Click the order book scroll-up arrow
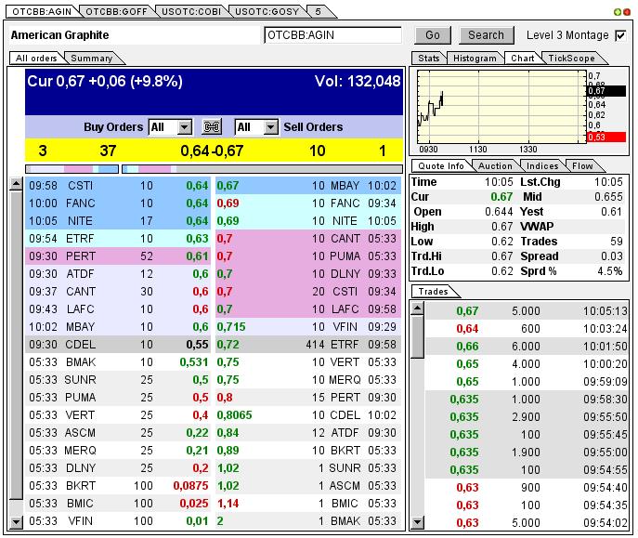This screenshot has height=538, width=638. pyautogui.click(x=16, y=185)
